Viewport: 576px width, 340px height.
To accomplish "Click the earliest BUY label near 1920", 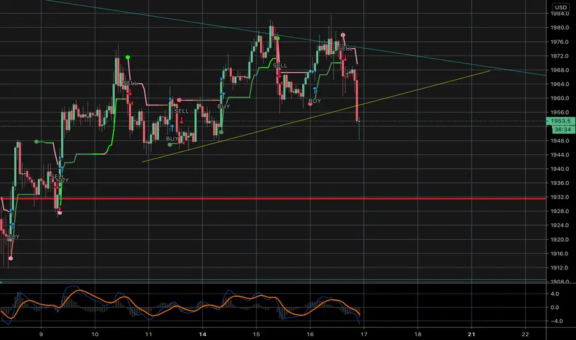I will 13,237.
